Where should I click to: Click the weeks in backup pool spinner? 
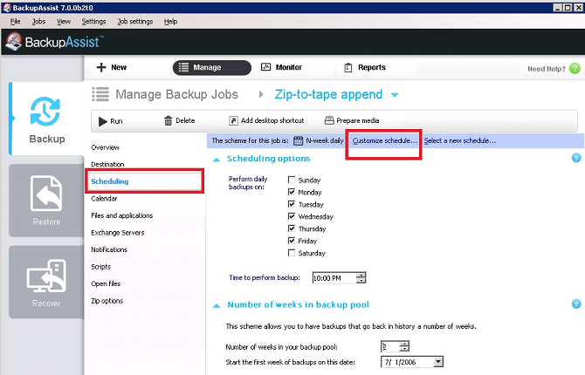click(x=404, y=346)
